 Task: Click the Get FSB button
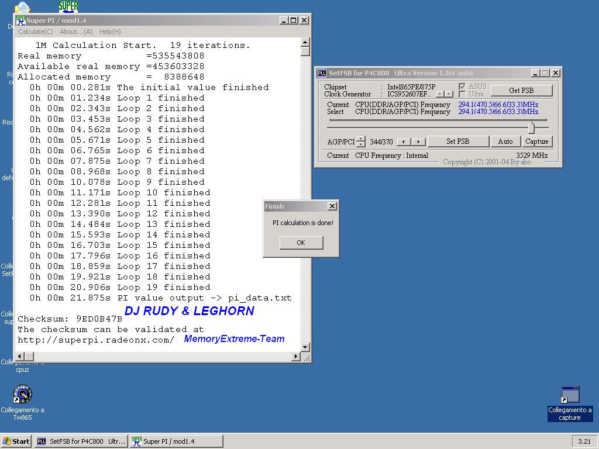coord(521,91)
